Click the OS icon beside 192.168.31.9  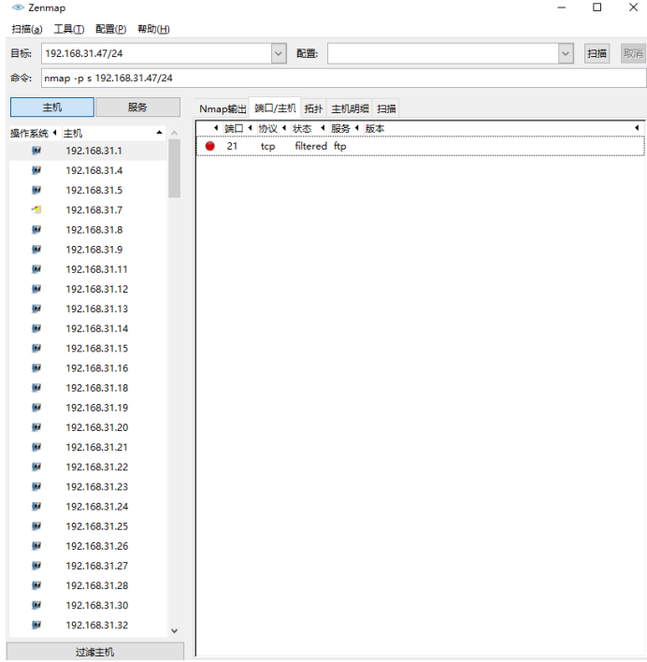pos(36,249)
